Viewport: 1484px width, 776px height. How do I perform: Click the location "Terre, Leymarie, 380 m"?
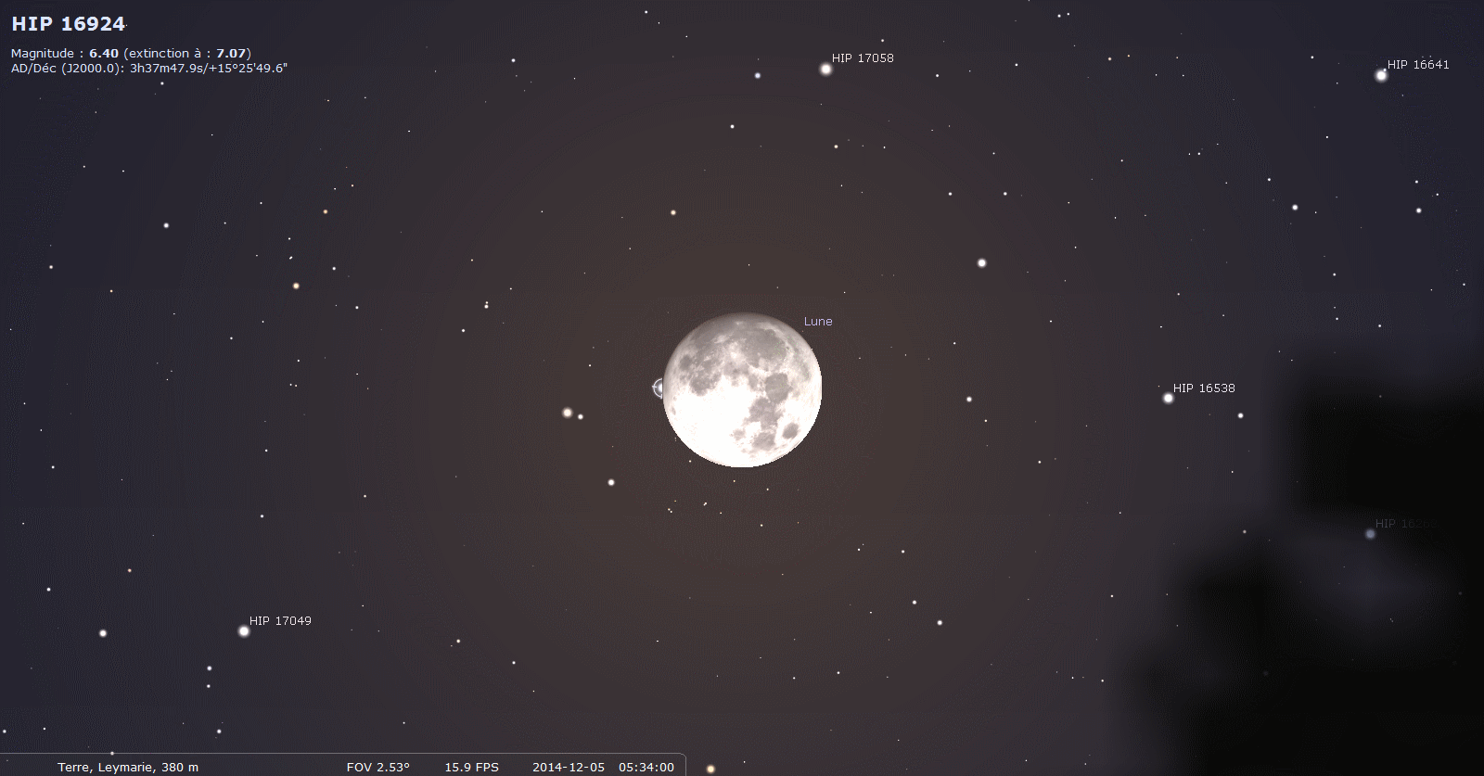(x=128, y=768)
